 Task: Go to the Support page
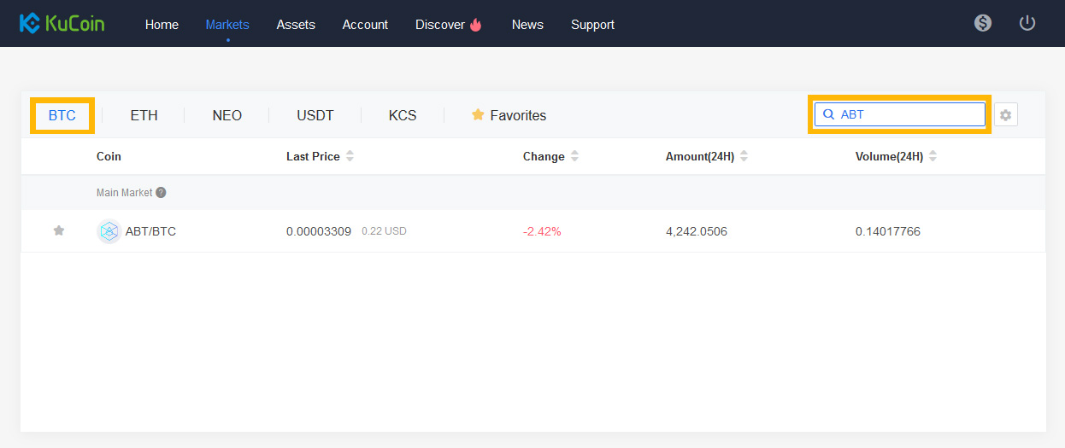[592, 25]
